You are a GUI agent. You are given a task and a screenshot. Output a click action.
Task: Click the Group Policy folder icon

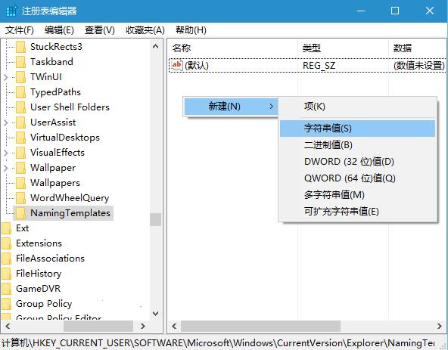6,304
